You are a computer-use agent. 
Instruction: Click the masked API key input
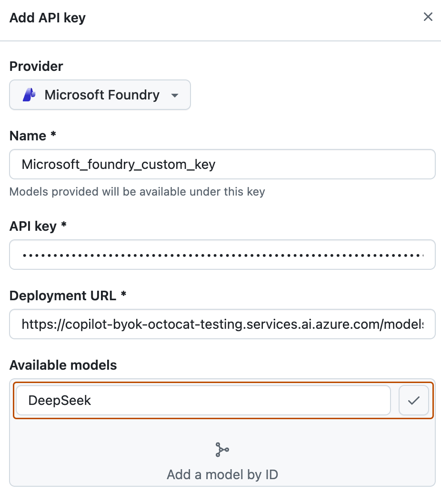click(x=222, y=255)
